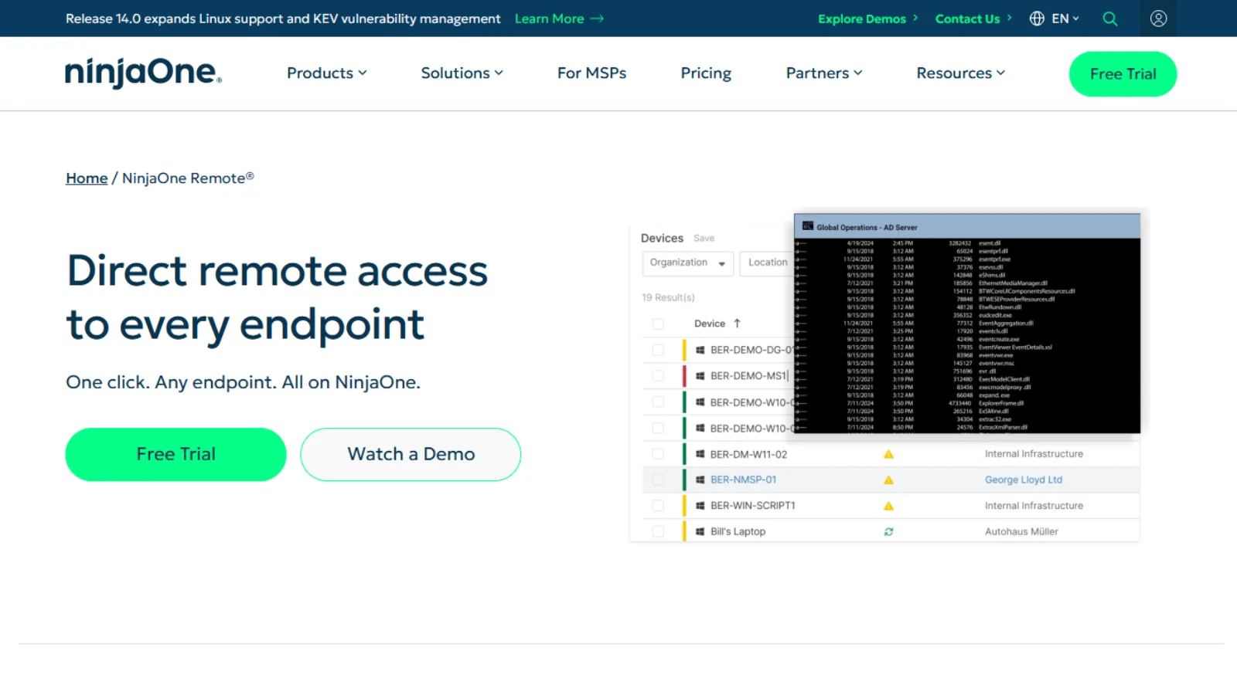Click the Watch a Demo button
This screenshot has height=695, width=1237.
[411, 454]
